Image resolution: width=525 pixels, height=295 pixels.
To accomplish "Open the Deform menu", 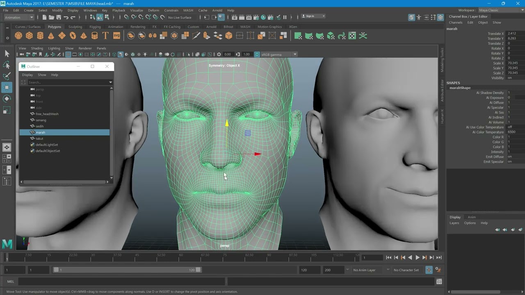I will [153, 10].
